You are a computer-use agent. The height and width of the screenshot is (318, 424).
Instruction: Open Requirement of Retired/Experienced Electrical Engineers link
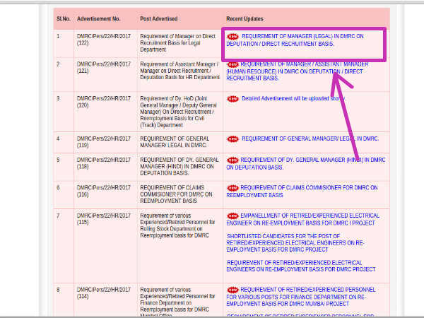301,266
